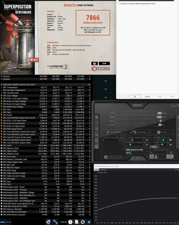This screenshot has height=225, width=179.
Task: Click the HWiNFO networked computers icon
Action: click(55, 222)
